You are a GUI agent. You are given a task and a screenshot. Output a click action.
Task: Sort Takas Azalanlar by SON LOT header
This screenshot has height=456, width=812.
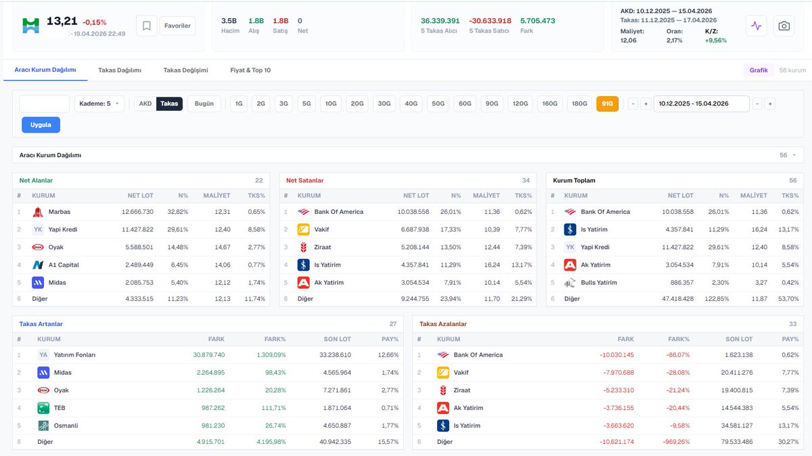[x=739, y=339]
